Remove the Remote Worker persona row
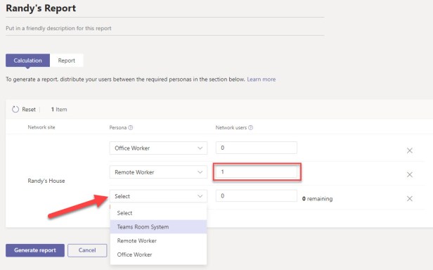 [410, 174]
